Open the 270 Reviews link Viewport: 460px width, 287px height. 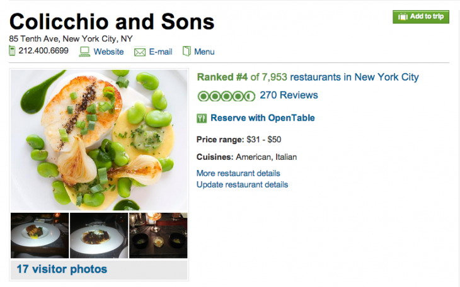point(289,96)
